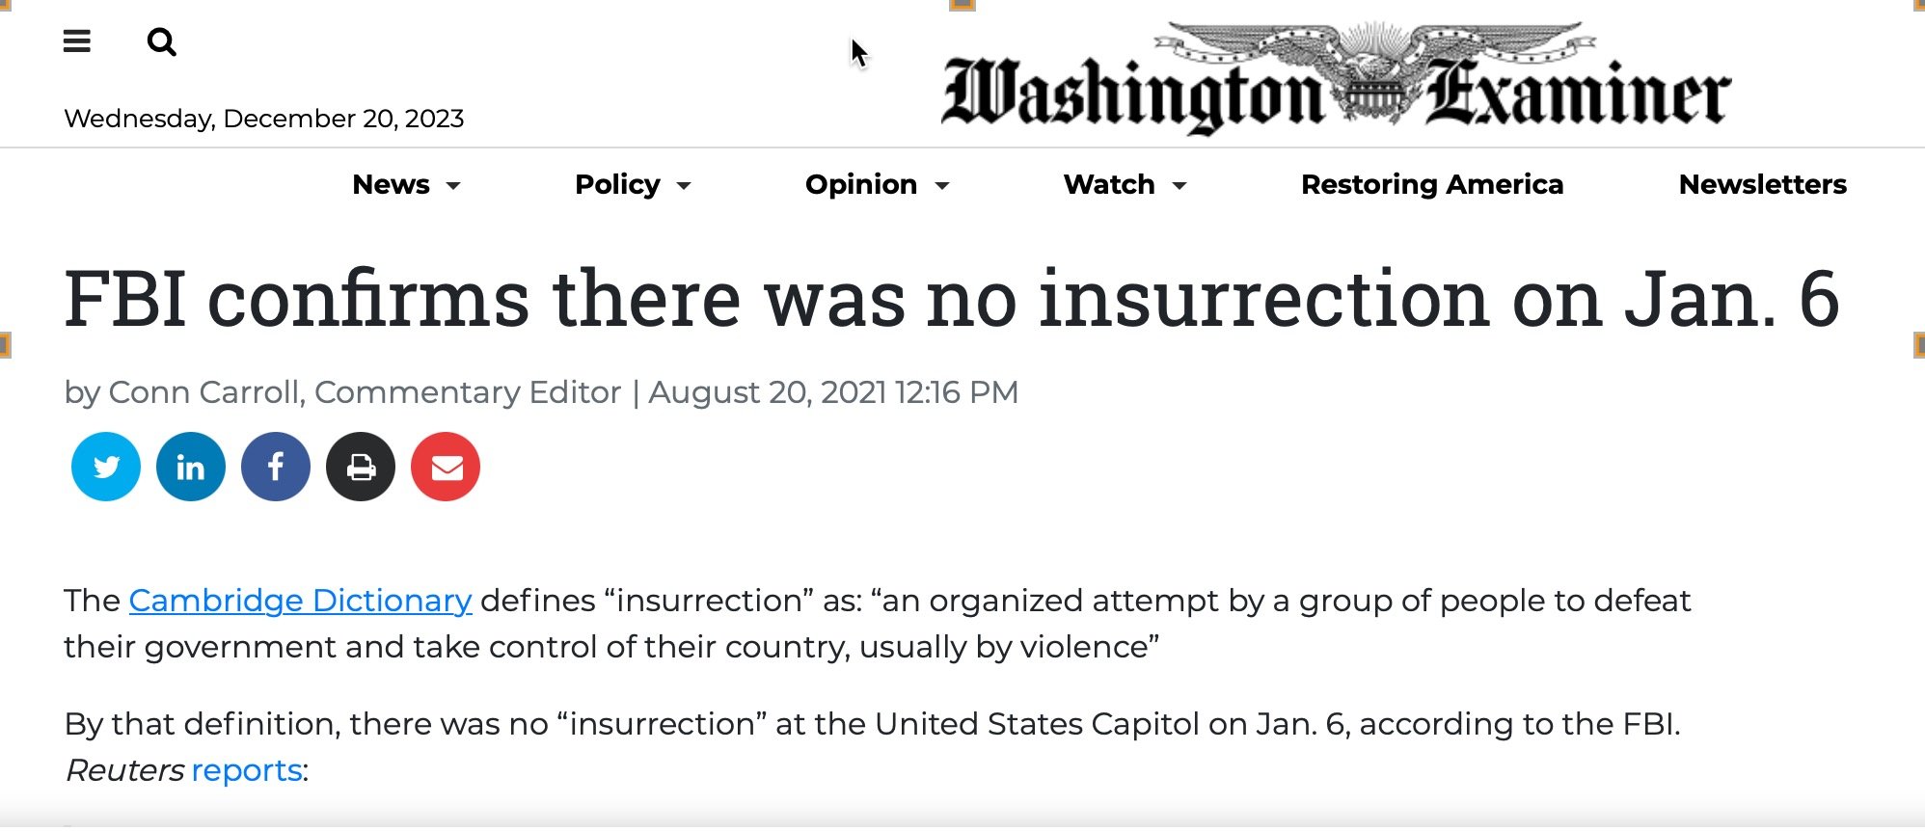Open the Cambridge Dictionary link
This screenshot has height=831, width=1925.
[x=300, y=601]
